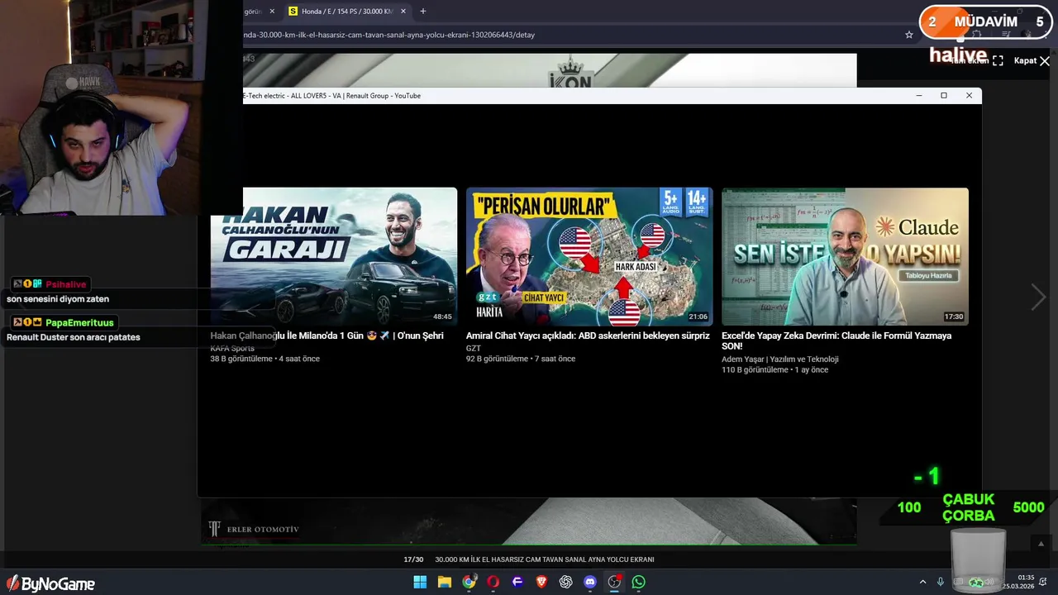This screenshot has width=1058, height=595.
Task: Maximize the YouTube popup window
Action: click(944, 96)
